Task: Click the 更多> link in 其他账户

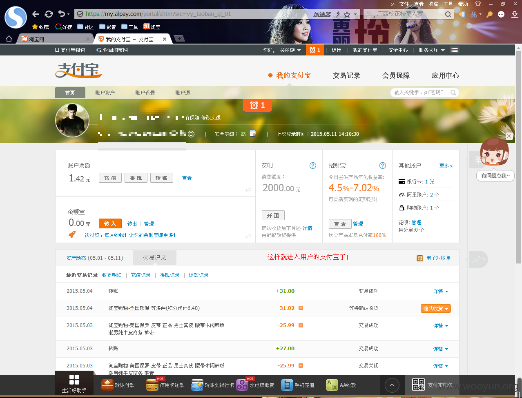Action: tap(446, 166)
